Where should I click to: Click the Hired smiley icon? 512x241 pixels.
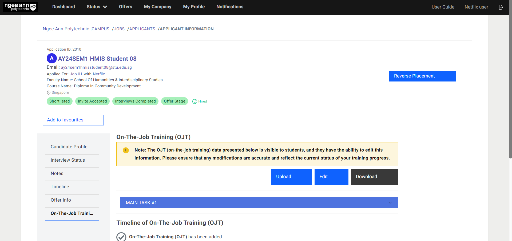pyautogui.click(x=195, y=101)
